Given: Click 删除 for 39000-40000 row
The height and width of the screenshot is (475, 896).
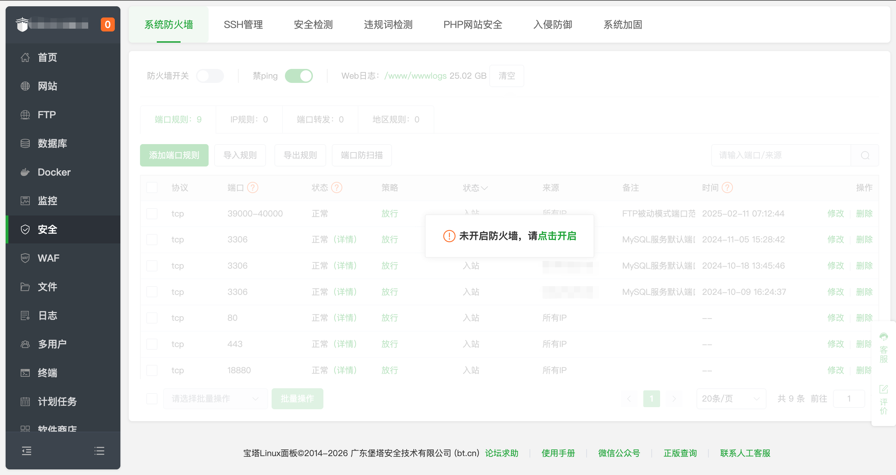Looking at the screenshot, I should (864, 214).
